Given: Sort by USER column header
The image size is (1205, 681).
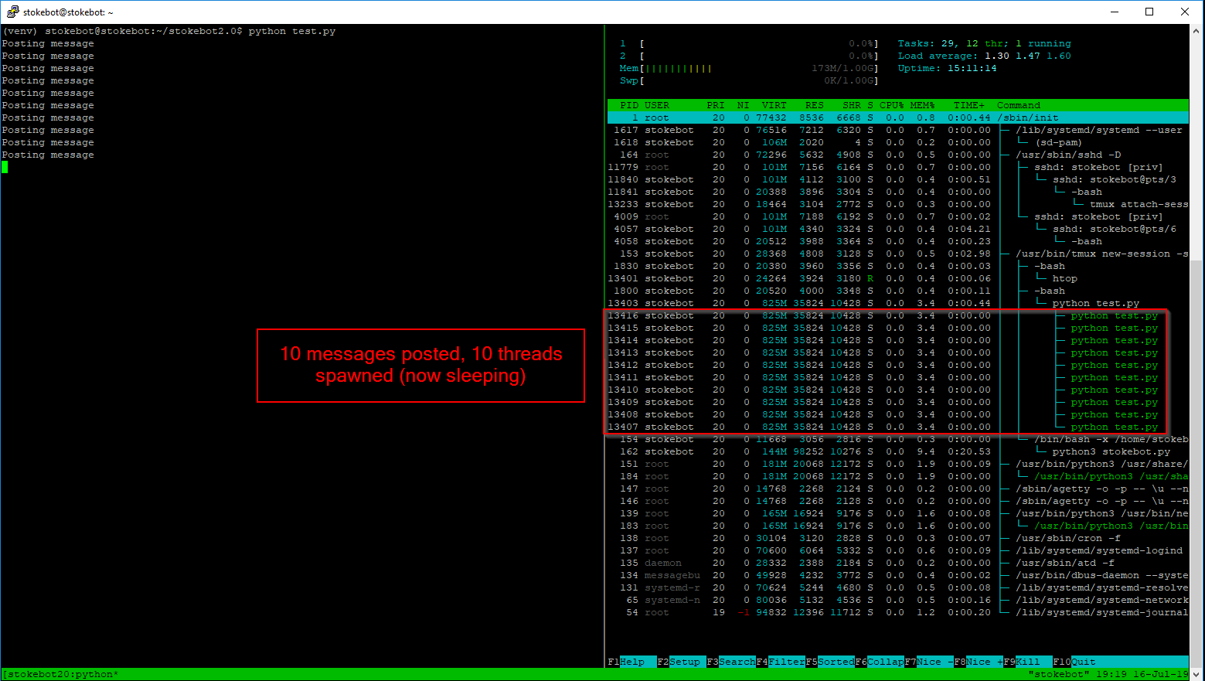Looking at the screenshot, I should [657, 105].
